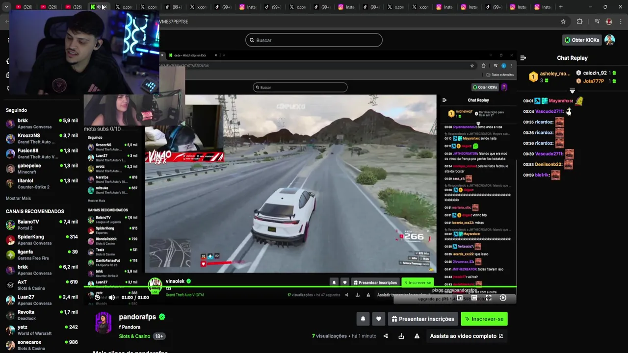
Task: Select Jota777P in the leaderboard
Action: click(x=597, y=81)
